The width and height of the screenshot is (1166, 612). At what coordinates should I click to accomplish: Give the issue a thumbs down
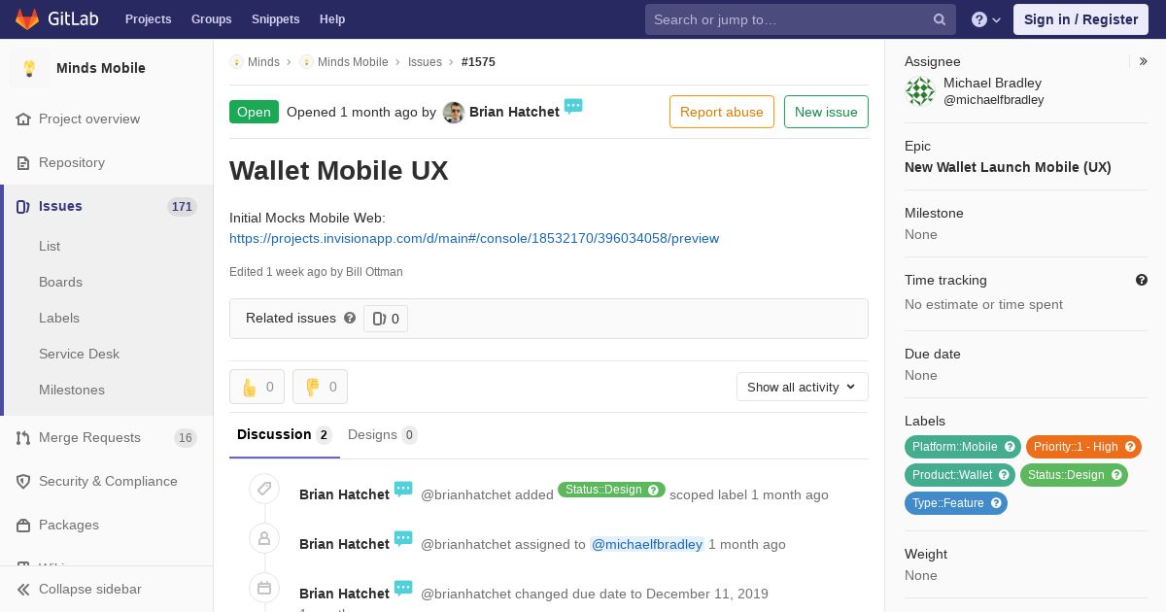coord(320,387)
